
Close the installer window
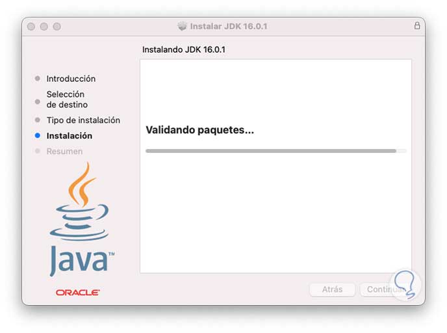[x=31, y=27]
